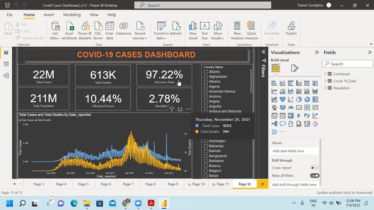The height and width of the screenshot is (210, 374).
Task: Select the Donut chart visual
Action: [307, 99]
